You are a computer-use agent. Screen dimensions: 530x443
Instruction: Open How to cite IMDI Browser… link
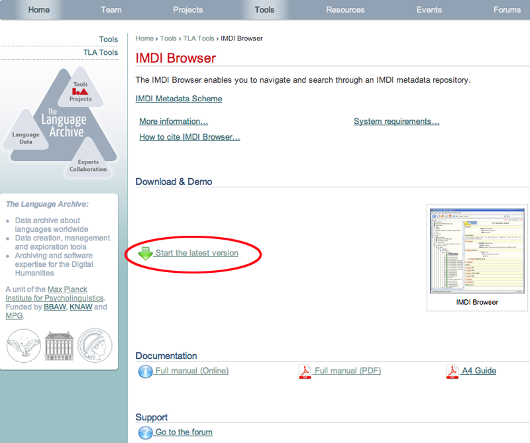point(189,137)
